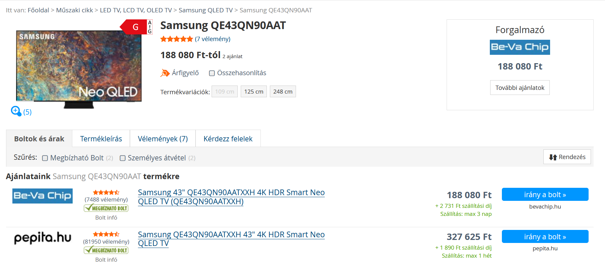Viewport: 605px width, 264px height.
Task: Click the (7488 vélemény) shop reviews text
Action: [x=106, y=200]
